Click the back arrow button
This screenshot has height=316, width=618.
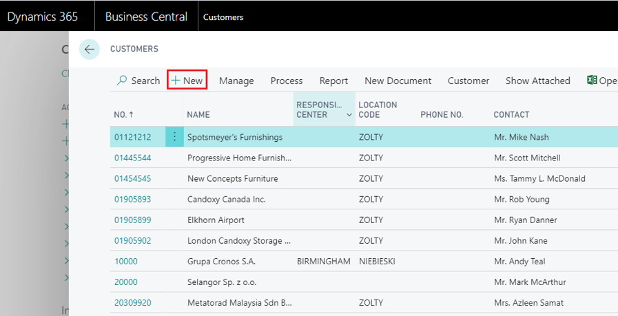click(x=90, y=50)
